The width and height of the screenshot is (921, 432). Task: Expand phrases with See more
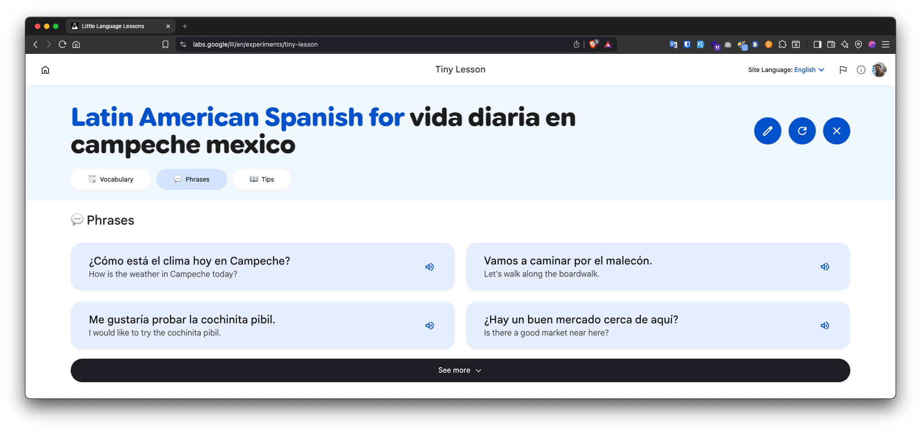coord(460,370)
